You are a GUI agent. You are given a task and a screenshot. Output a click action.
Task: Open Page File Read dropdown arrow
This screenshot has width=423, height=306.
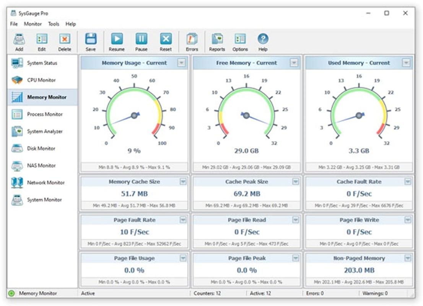tap(296, 220)
